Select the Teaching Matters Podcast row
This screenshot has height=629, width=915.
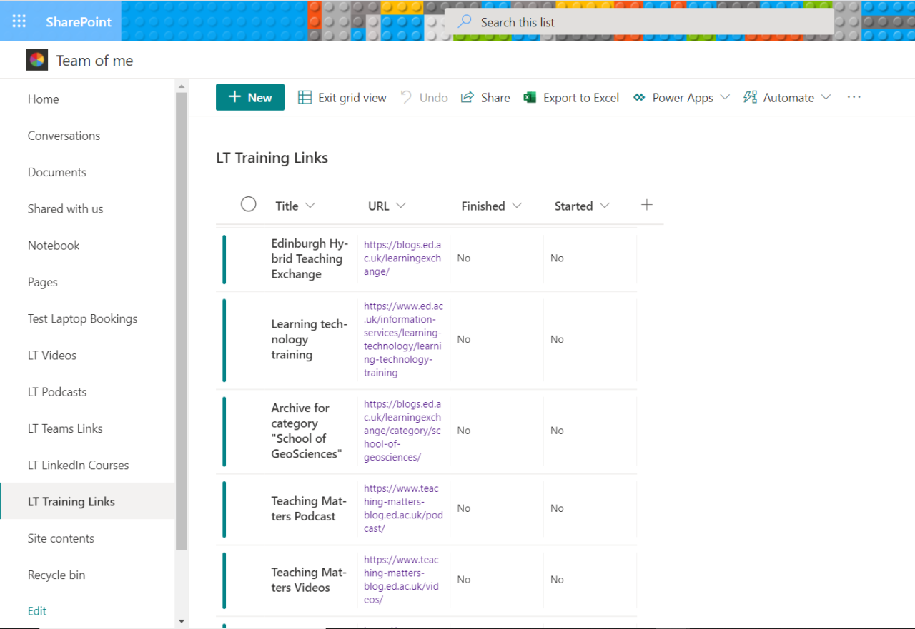tap(248, 508)
